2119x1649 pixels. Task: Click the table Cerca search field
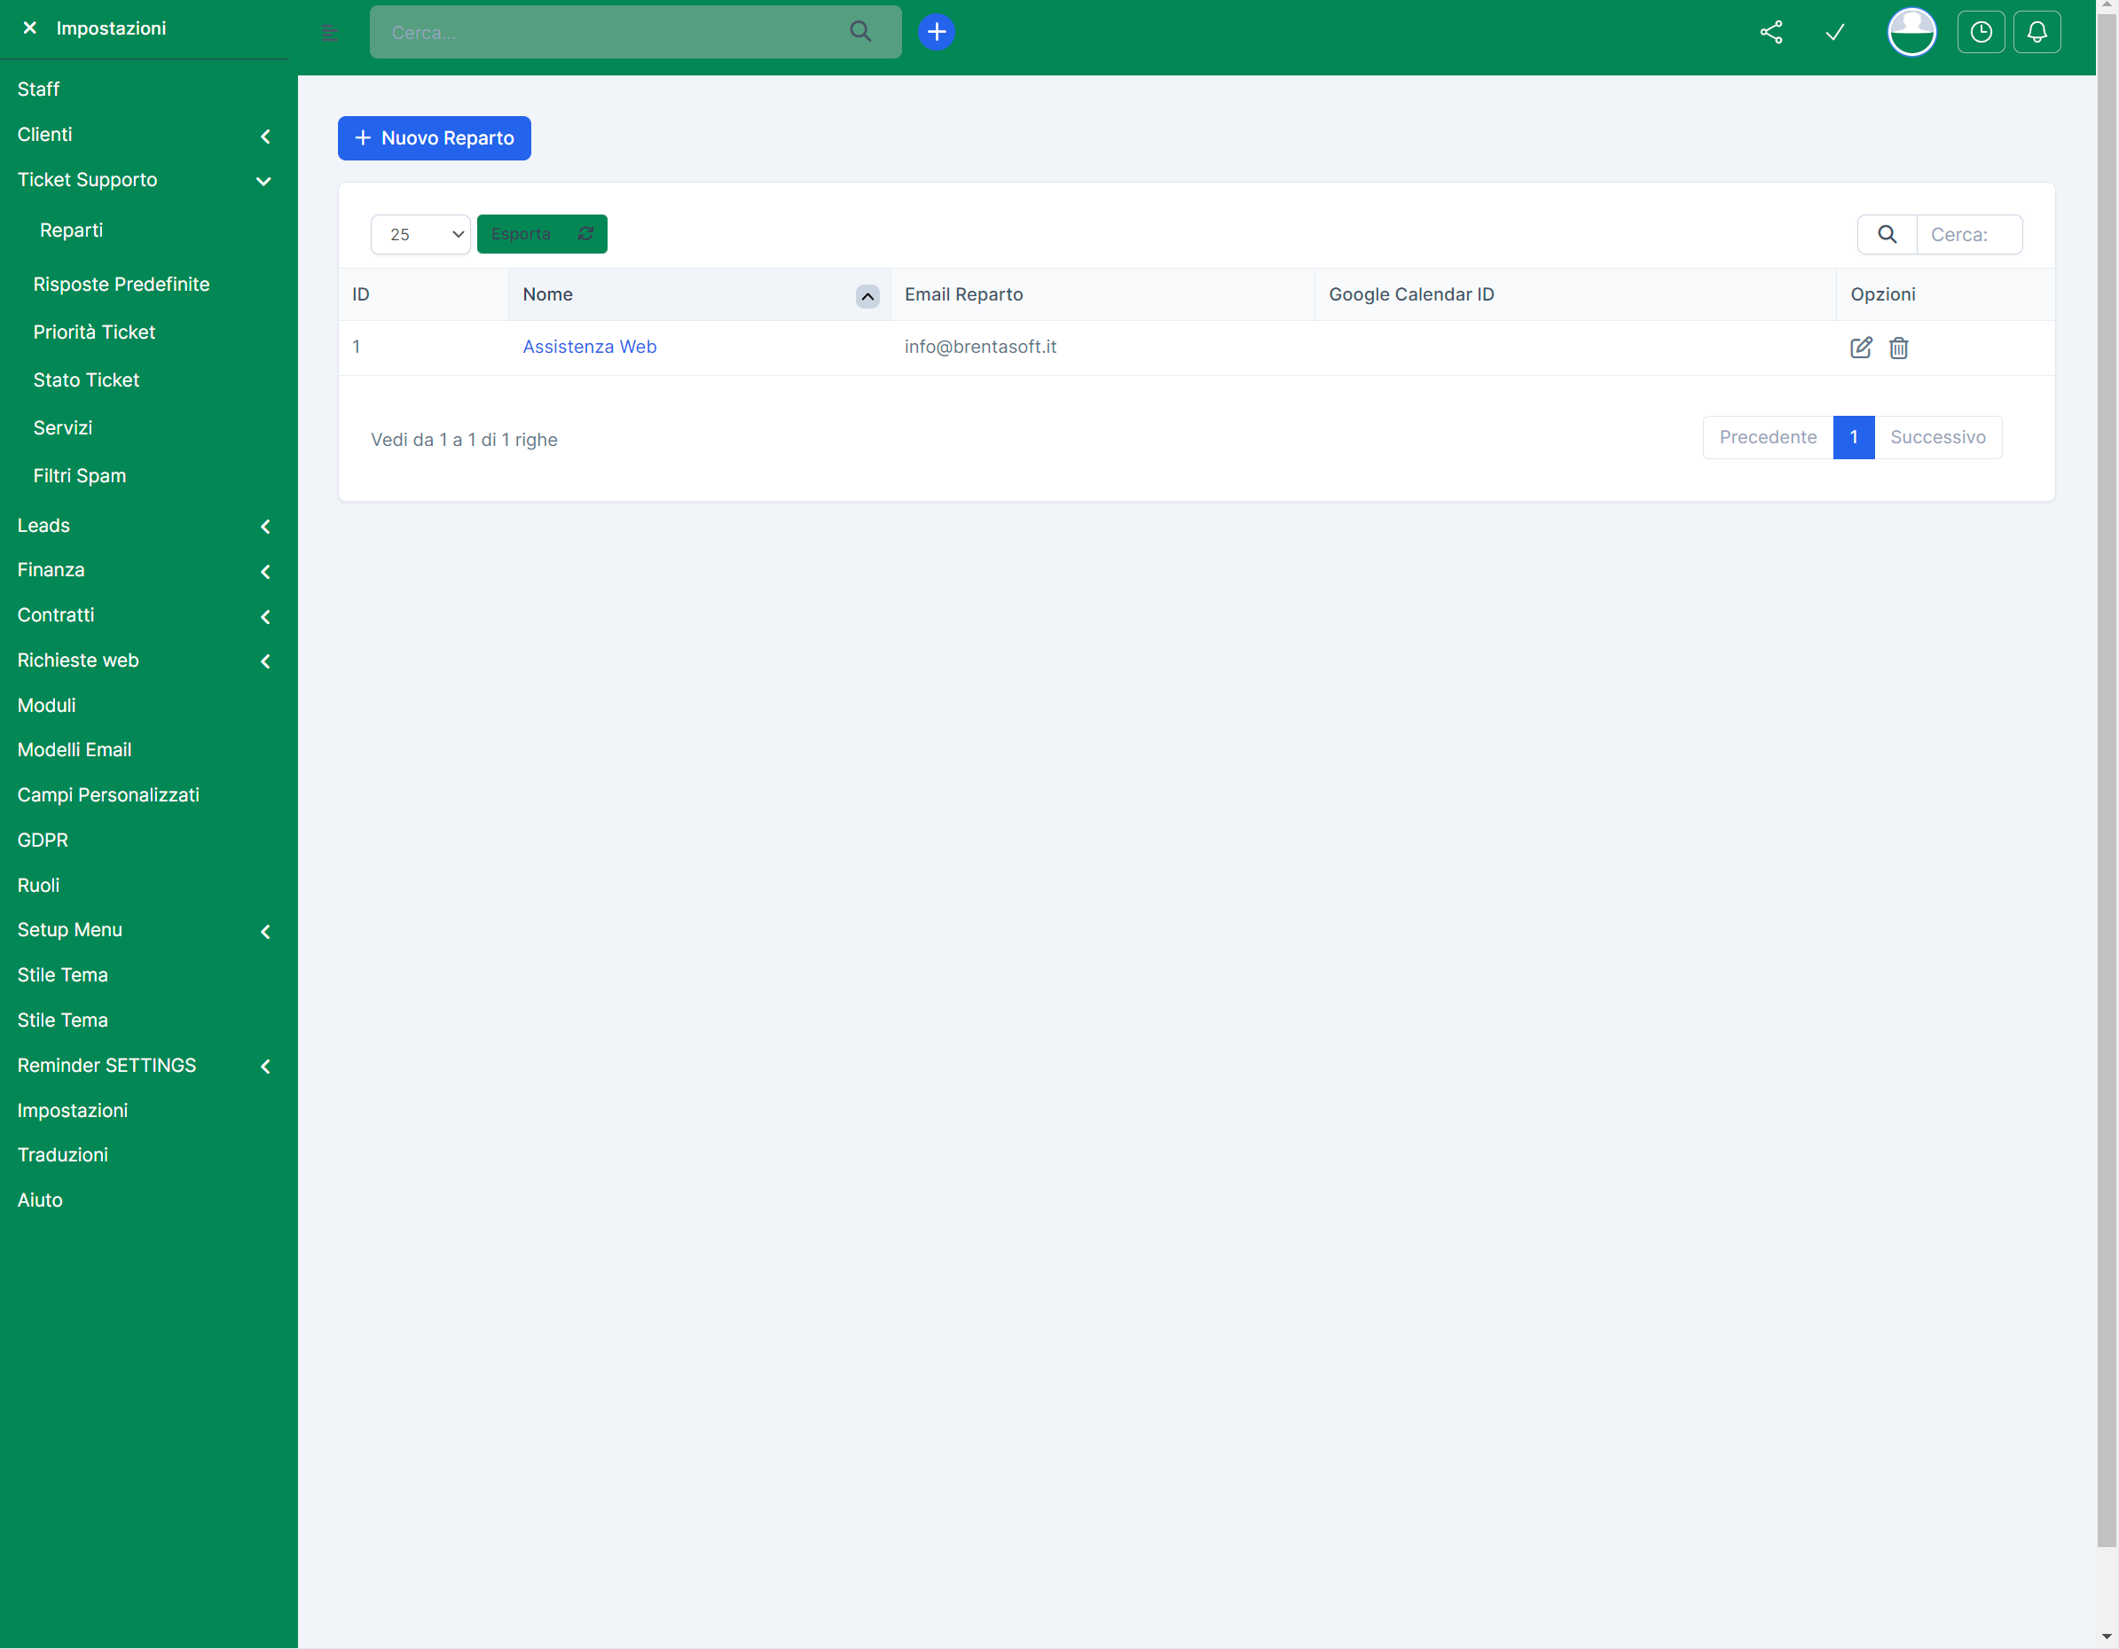click(1968, 234)
